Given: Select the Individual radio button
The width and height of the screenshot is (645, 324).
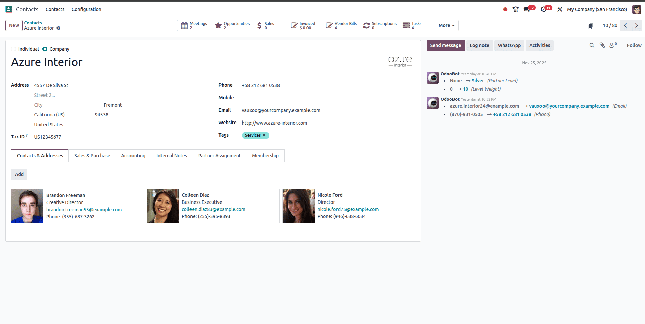Looking at the screenshot, I should click(x=13, y=49).
